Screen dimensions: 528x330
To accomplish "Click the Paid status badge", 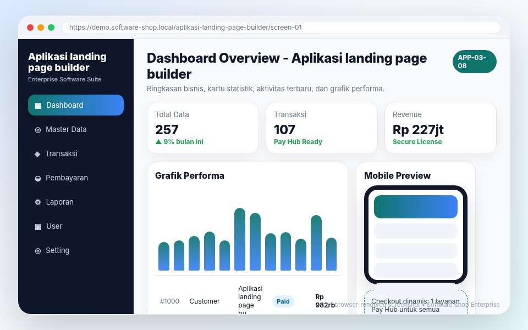I will (x=283, y=301).
